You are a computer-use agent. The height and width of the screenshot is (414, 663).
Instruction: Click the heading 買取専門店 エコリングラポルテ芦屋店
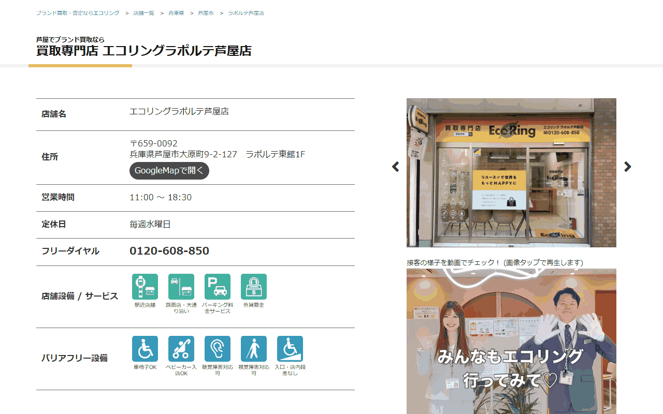click(x=144, y=51)
